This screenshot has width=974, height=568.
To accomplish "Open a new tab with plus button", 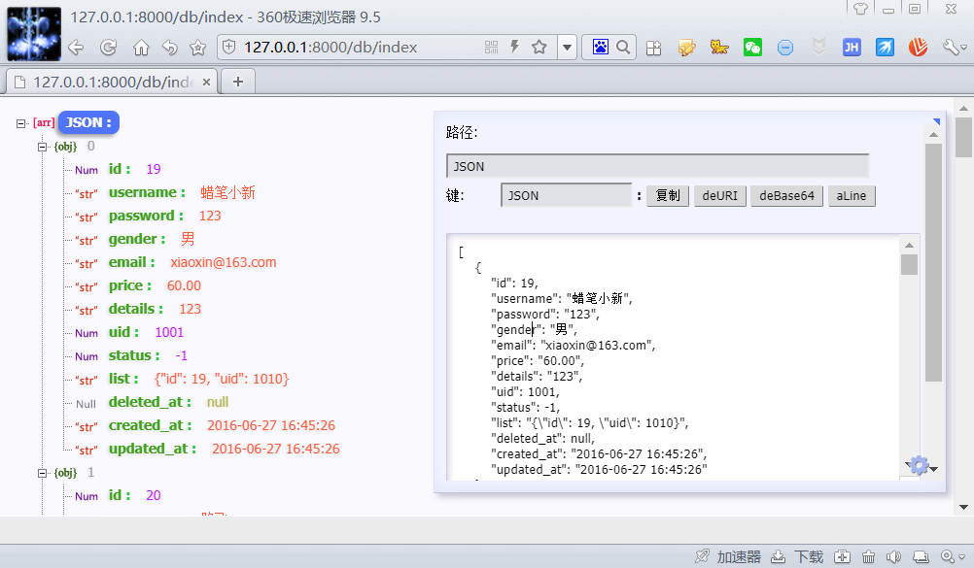I will click(238, 82).
